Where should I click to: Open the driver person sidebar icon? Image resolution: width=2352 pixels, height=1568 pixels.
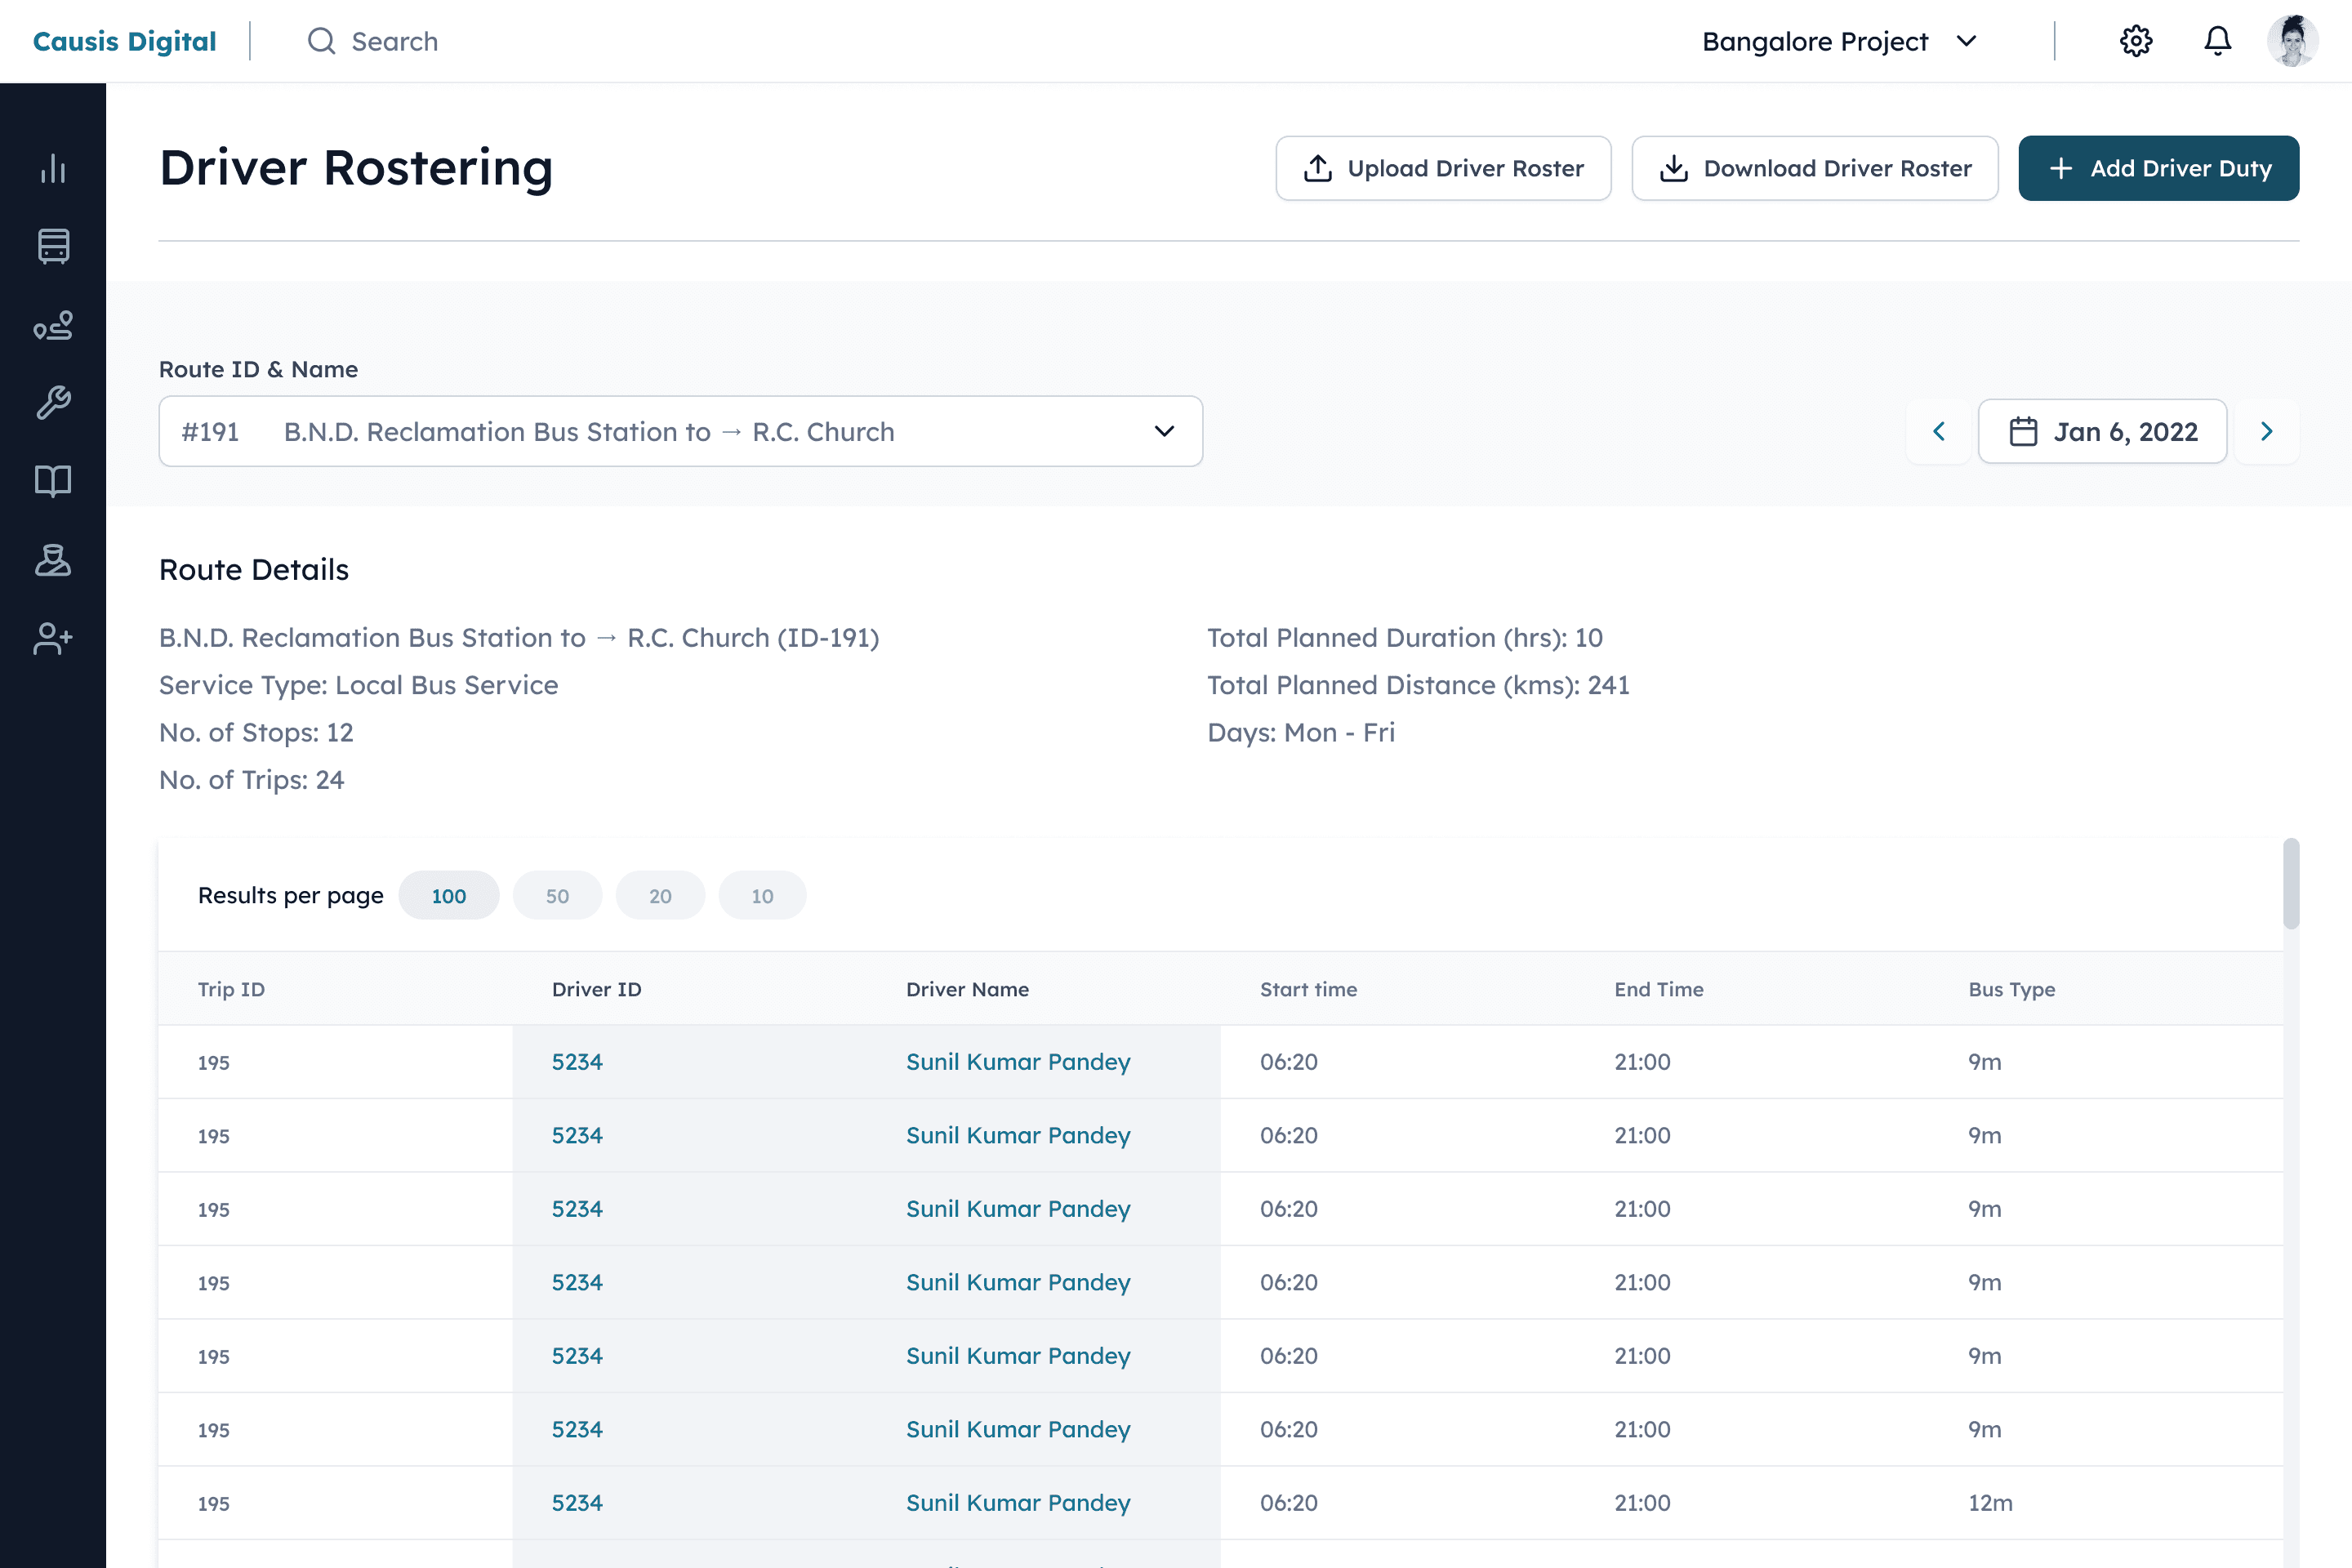pos(53,560)
